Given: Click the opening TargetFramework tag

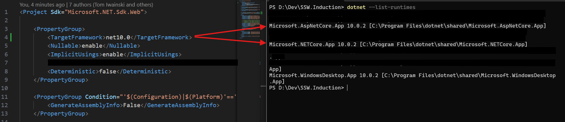Looking at the screenshot, I should (77, 37).
